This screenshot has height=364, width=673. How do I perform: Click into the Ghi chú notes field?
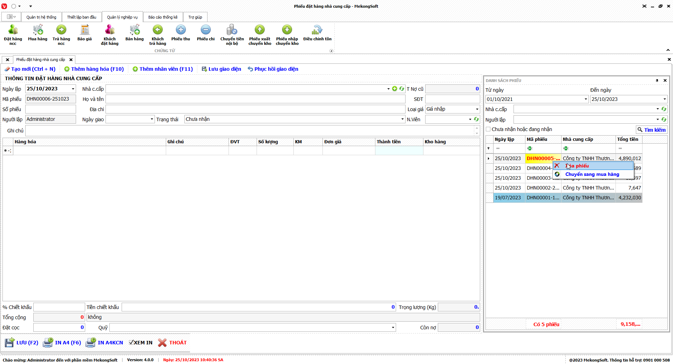click(249, 131)
